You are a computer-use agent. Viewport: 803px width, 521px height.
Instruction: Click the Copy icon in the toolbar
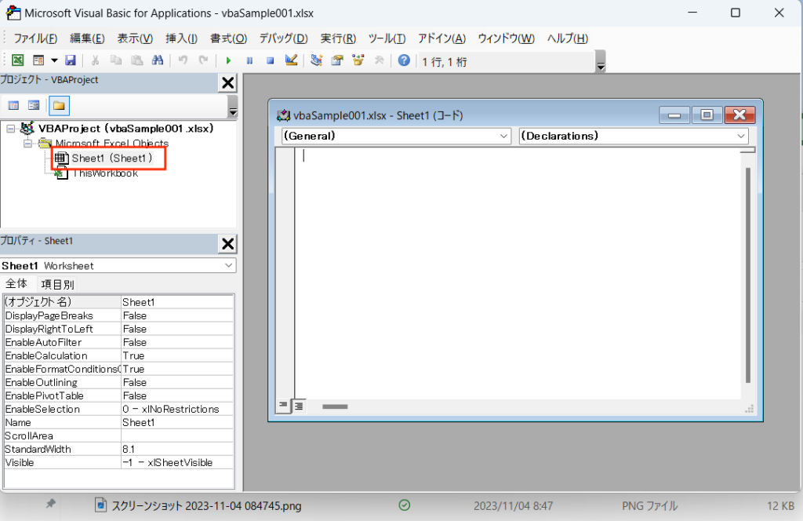click(x=116, y=60)
